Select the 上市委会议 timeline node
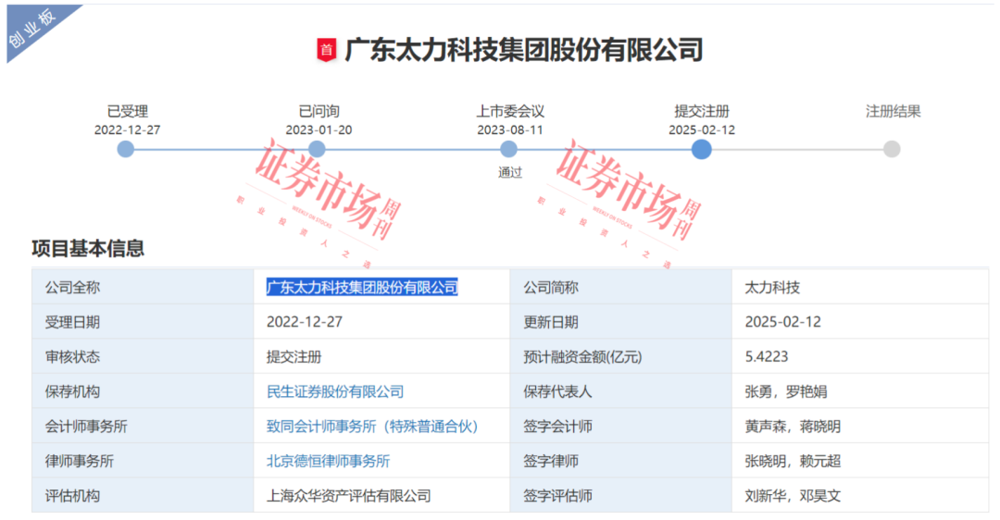Viewport: 1000px width, 520px height. click(x=508, y=149)
